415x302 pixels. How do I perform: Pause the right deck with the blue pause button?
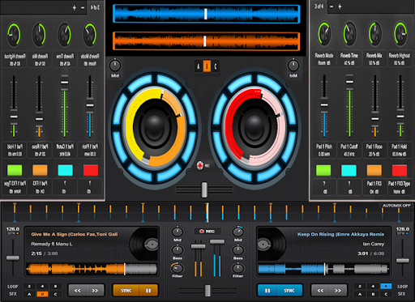click(267, 291)
